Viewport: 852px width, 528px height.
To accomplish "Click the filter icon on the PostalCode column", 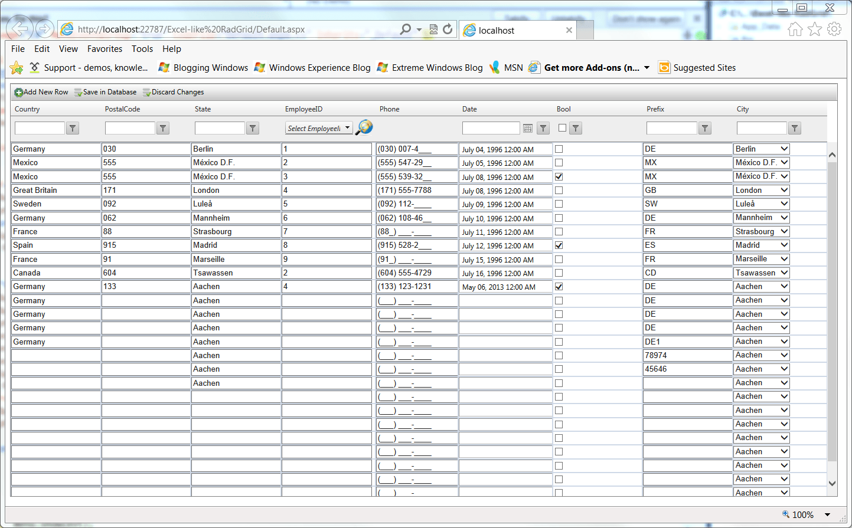I will click(162, 127).
